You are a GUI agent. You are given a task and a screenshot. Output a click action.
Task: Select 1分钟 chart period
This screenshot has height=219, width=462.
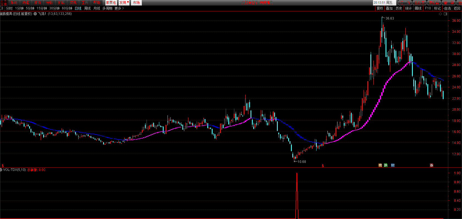[19, 8]
